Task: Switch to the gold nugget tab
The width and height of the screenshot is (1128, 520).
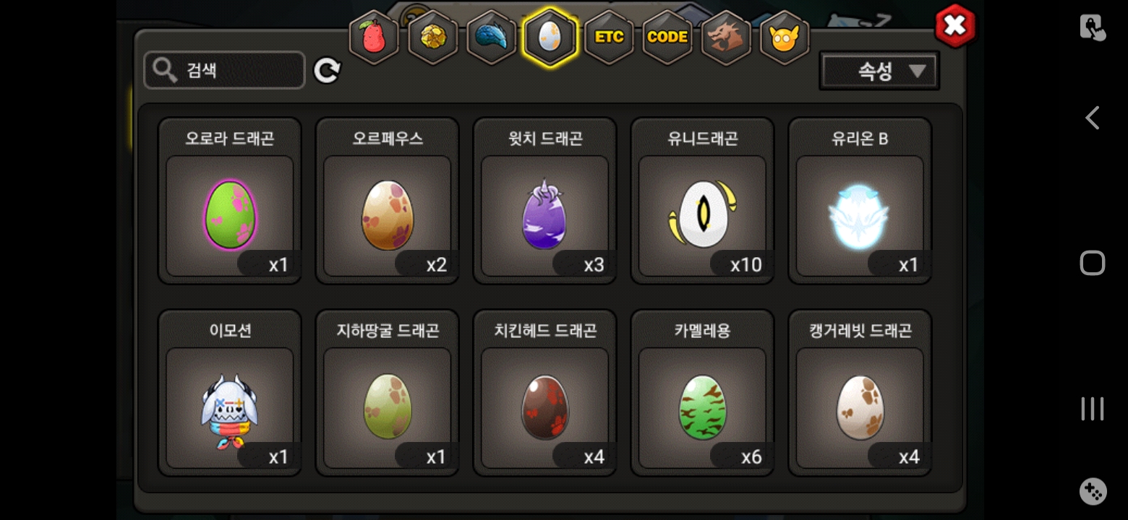Action: (432, 38)
